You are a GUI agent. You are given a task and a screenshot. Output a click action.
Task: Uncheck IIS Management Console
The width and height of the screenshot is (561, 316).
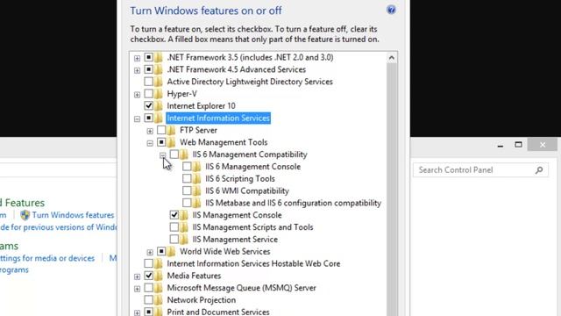174,215
